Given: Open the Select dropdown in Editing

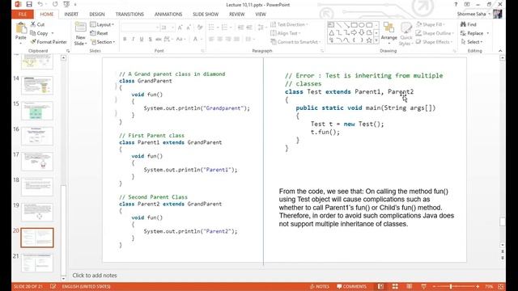Looking at the screenshot, I should (x=472, y=42).
